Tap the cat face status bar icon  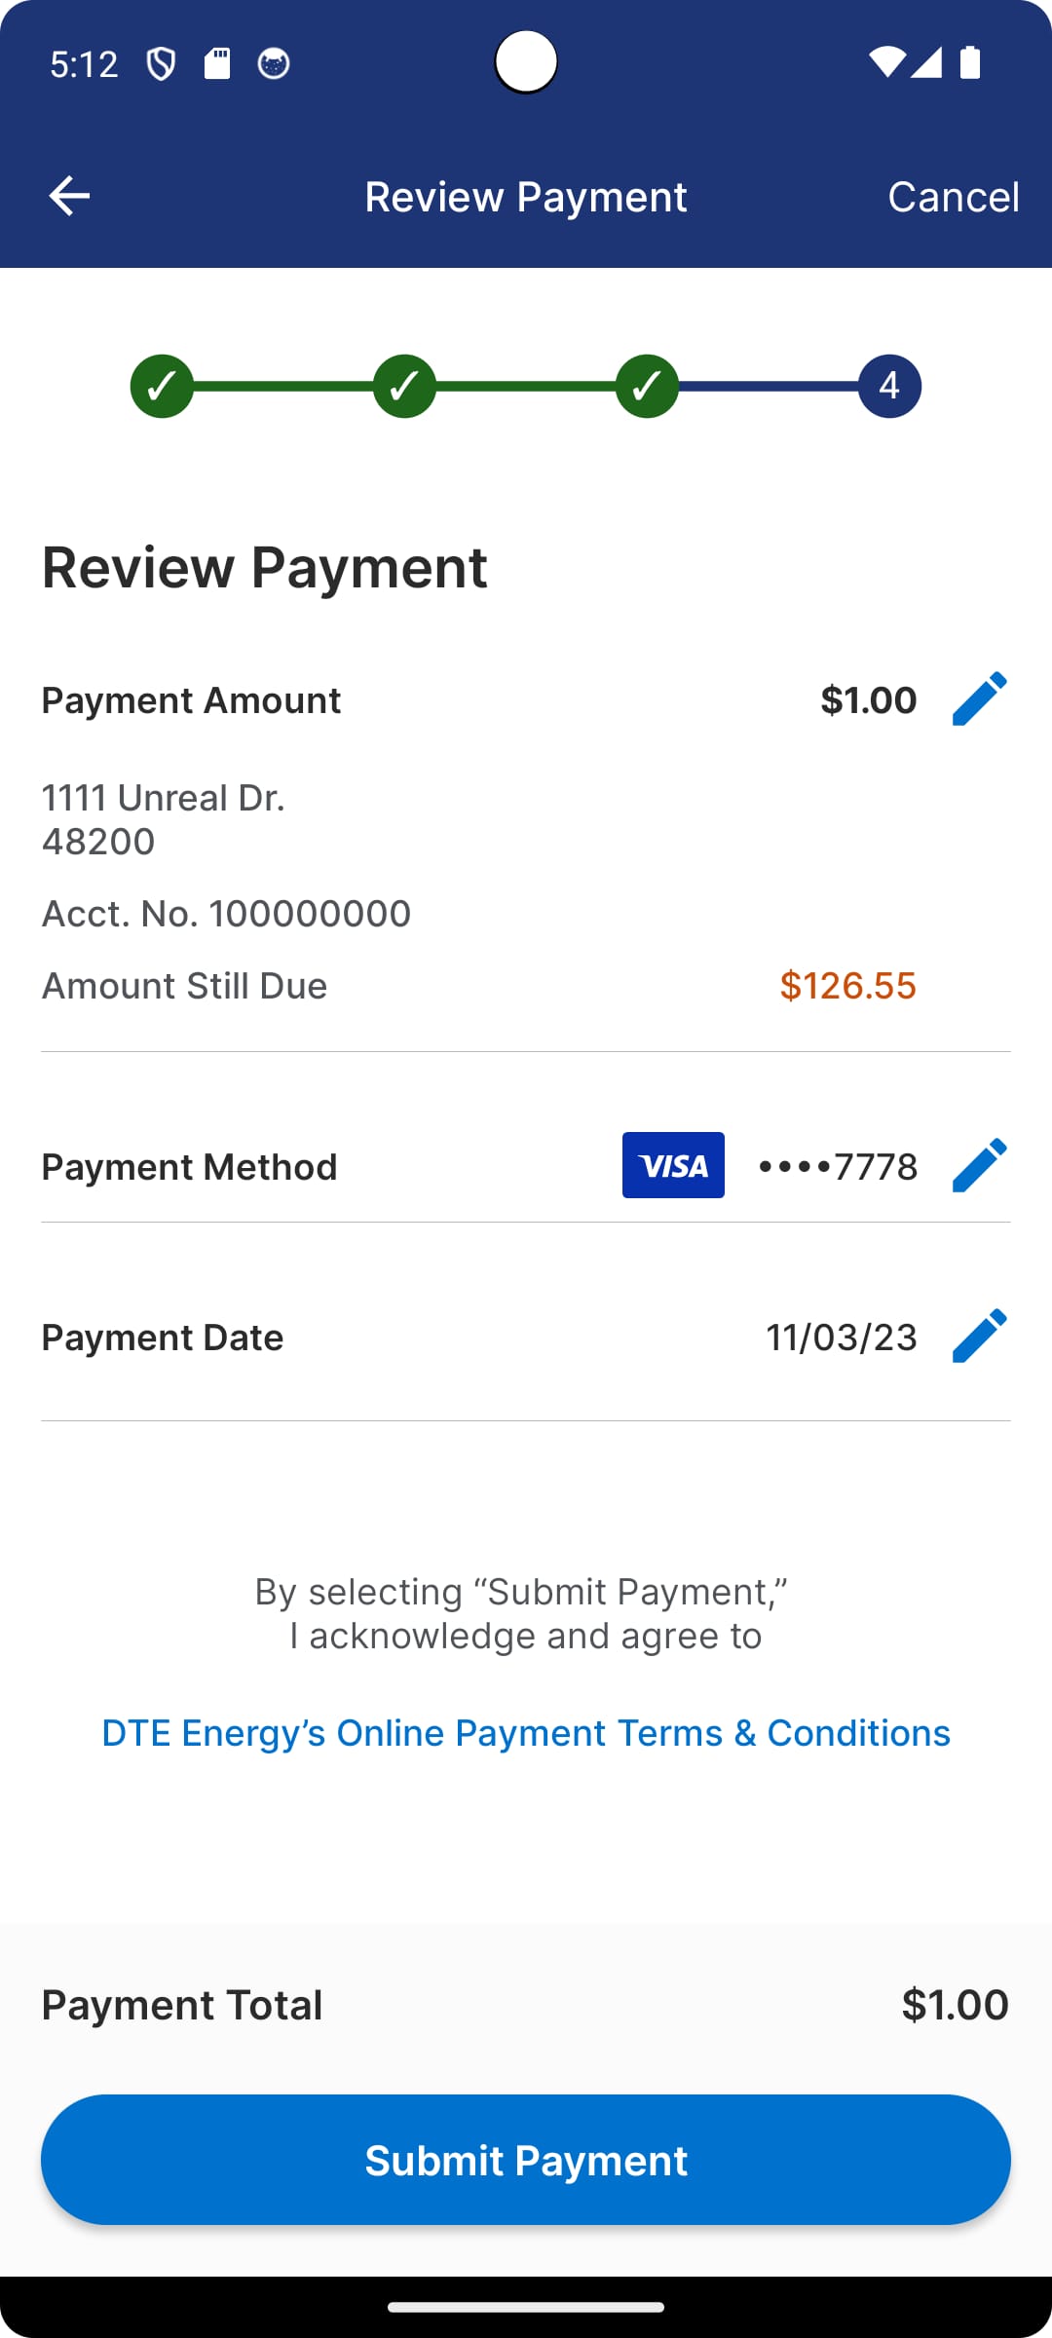pos(274,64)
